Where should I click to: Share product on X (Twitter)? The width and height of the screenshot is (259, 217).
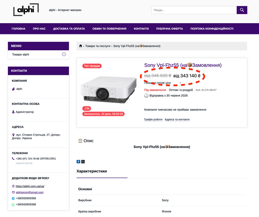coord(83,162)
